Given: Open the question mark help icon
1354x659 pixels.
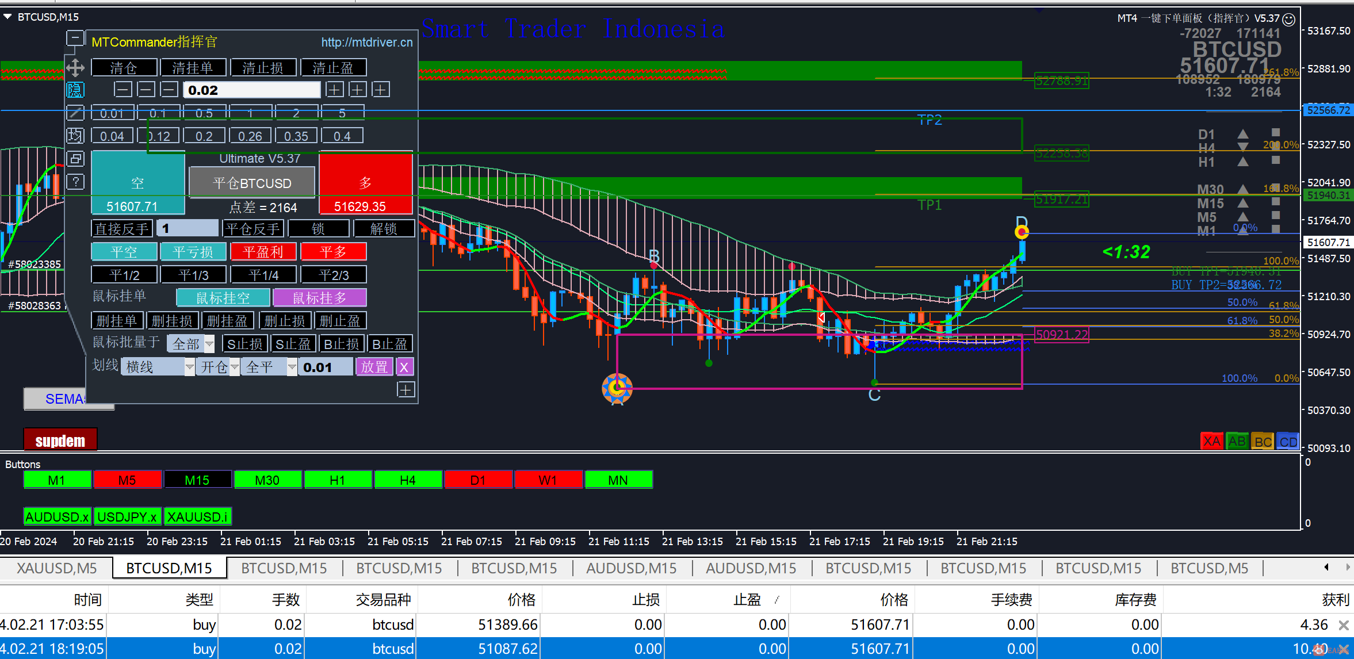Looking at the screenshot, I should [x=75, y=182].
